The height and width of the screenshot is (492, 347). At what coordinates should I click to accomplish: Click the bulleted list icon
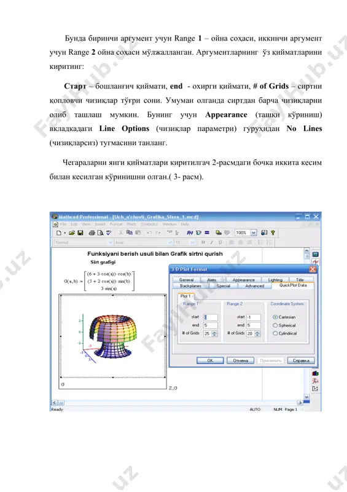pos(260,242)
